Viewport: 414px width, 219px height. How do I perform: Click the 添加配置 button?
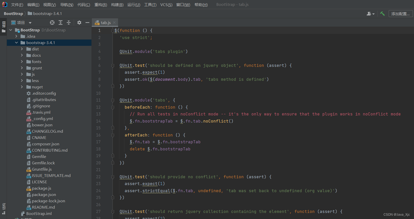click(x=401, y=14)
